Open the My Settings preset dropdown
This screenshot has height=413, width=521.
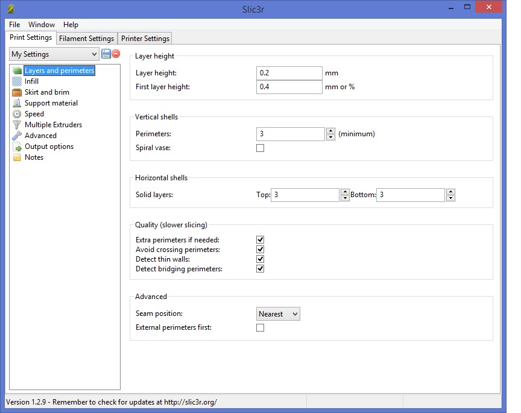[54, 54]
